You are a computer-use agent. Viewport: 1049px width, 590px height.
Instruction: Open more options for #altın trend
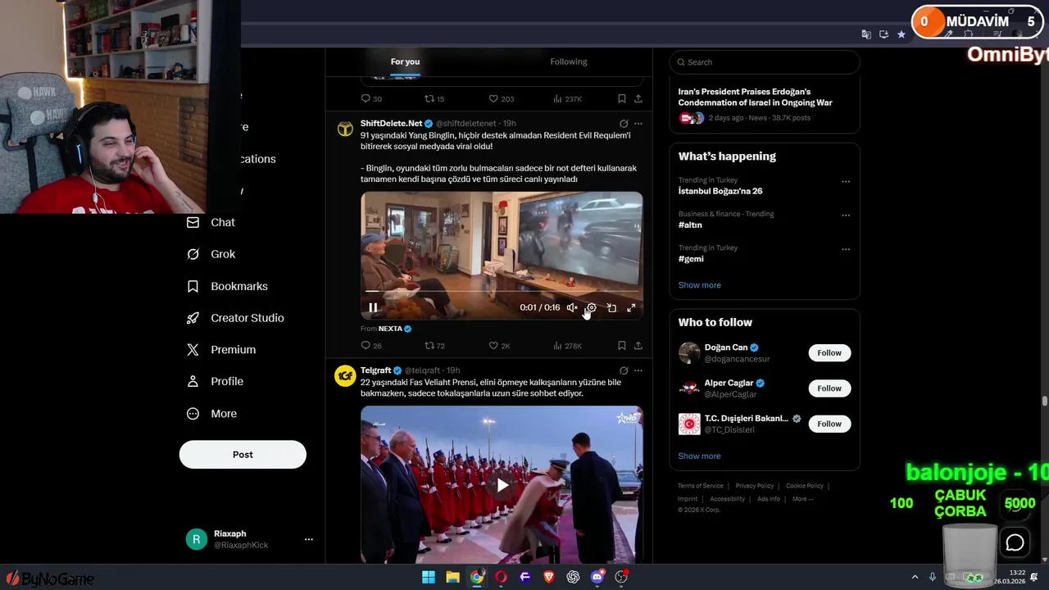click(846, 216)
